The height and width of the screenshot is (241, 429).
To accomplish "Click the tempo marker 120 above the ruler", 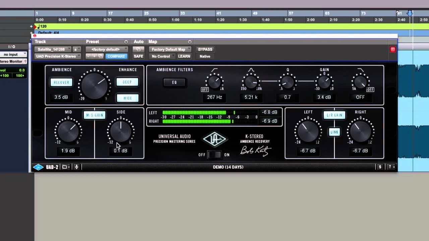I will coord(42,26).
